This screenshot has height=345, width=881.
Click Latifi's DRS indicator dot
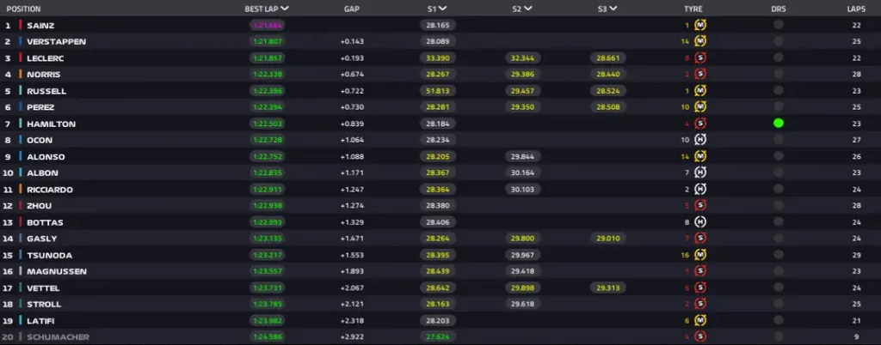coord(778,320)
